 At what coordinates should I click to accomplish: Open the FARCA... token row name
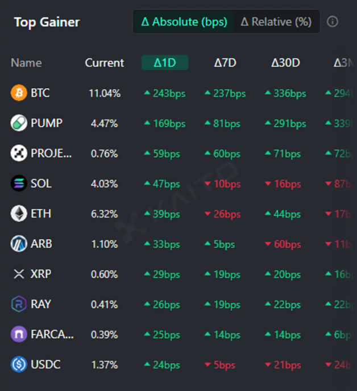[52, 334]
